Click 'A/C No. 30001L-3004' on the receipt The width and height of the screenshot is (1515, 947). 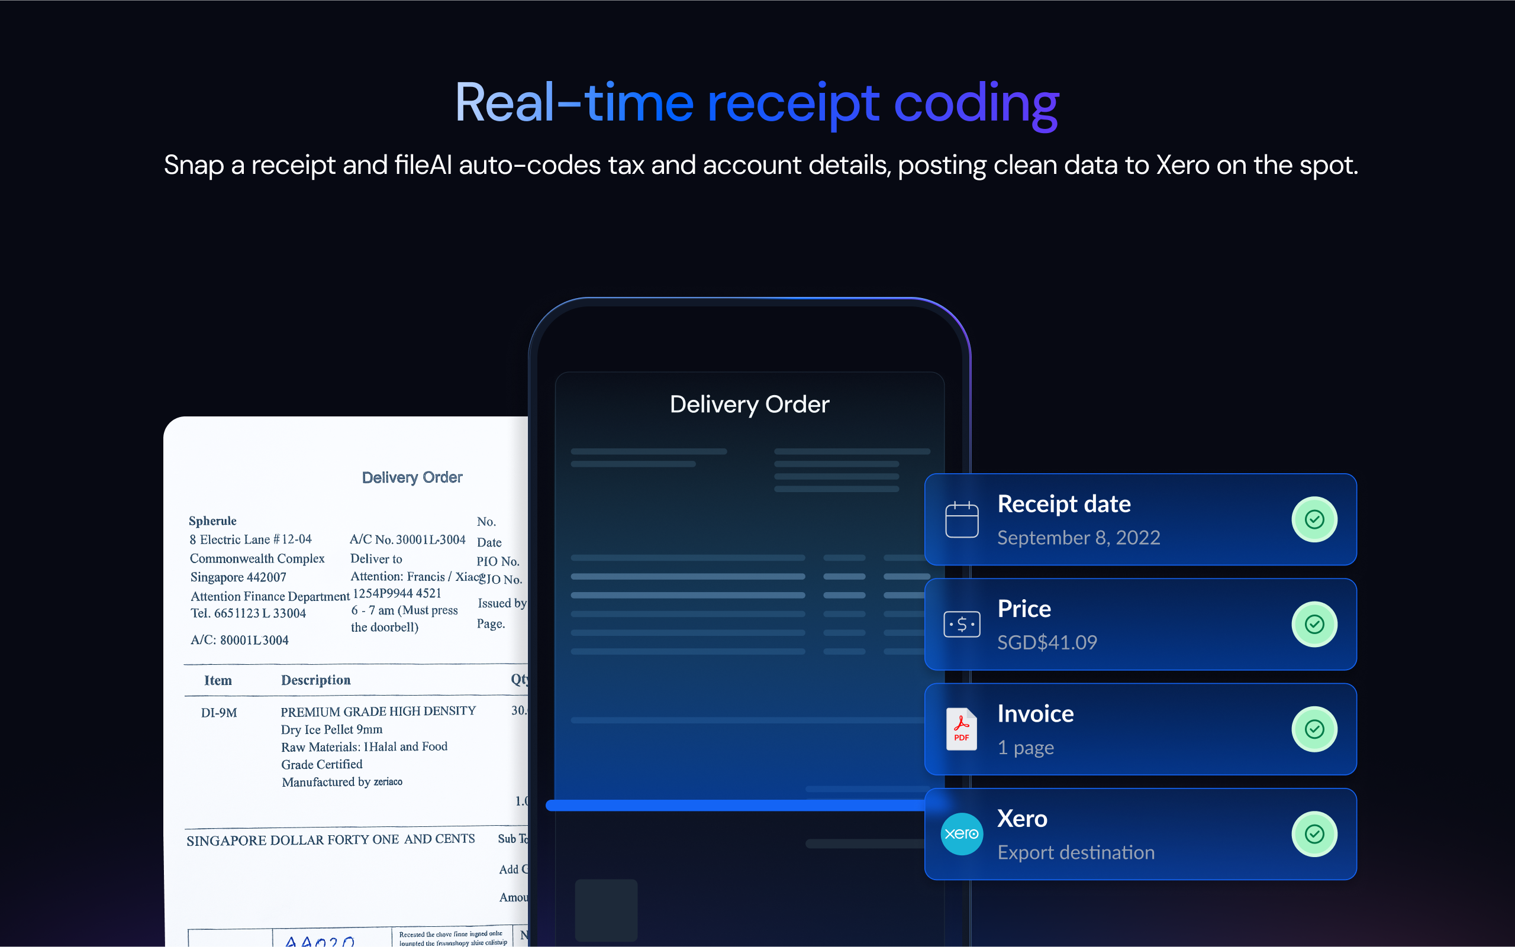[407, 539]
